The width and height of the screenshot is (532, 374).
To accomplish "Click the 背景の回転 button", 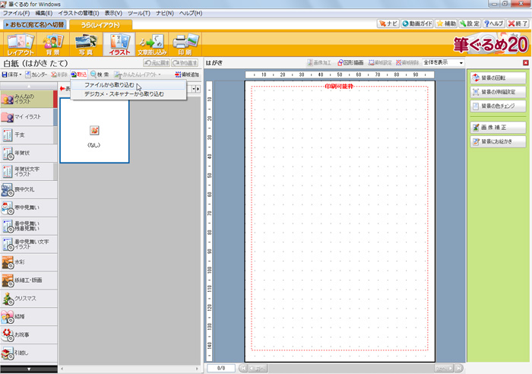I will pyautogui.click(x=498, y=78).
